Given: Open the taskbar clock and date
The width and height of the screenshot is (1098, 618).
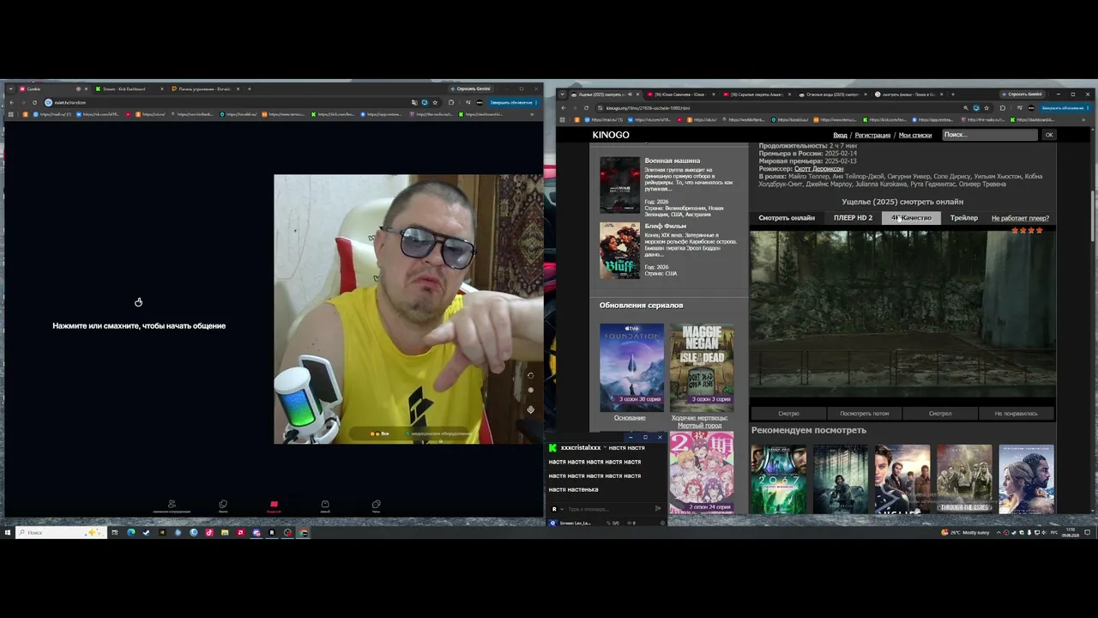Looking at the screenshot, I should click(x=1071, y=532).
